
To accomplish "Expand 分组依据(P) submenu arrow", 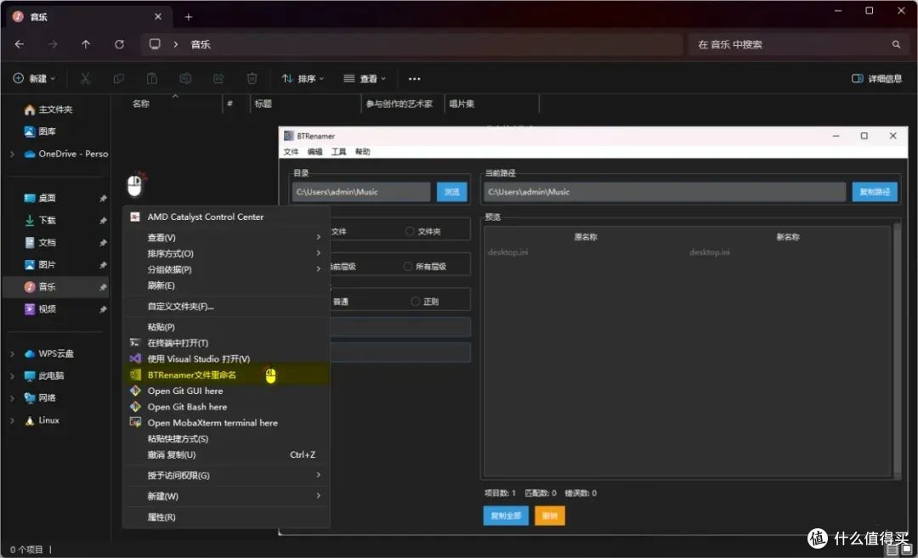I will coord(319,269).
